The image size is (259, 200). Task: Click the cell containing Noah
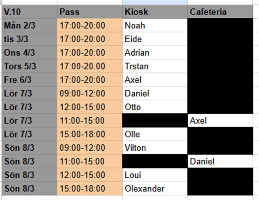155,25
